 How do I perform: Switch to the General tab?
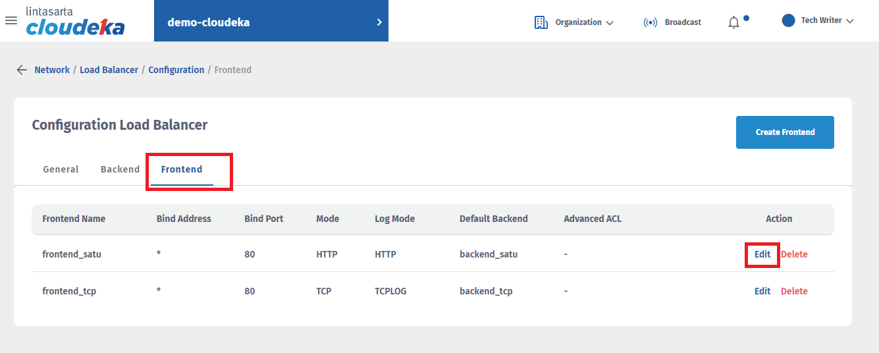click(61, 169)
